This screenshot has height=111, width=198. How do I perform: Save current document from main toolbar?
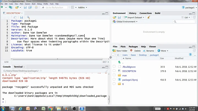pos(25,7)
